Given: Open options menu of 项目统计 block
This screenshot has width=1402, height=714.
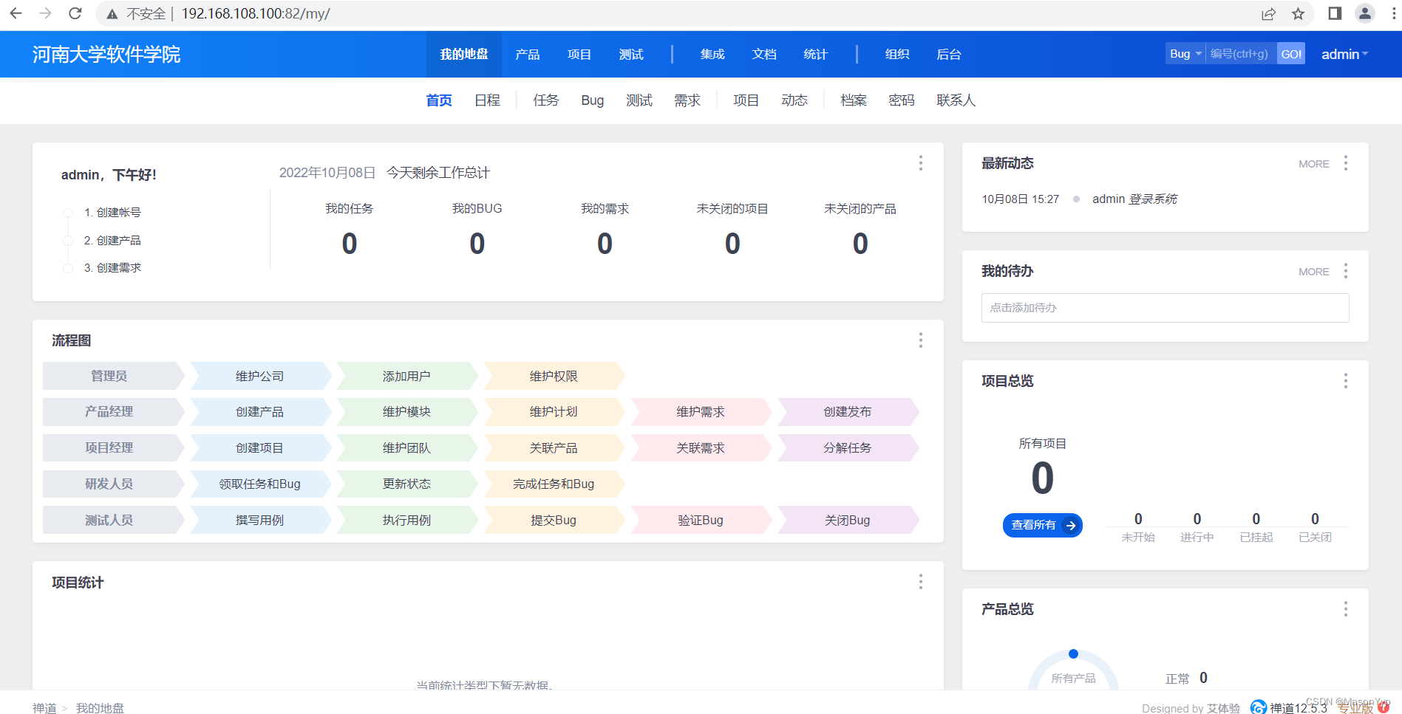Looking at the screenshot, I should coord(920,582).
